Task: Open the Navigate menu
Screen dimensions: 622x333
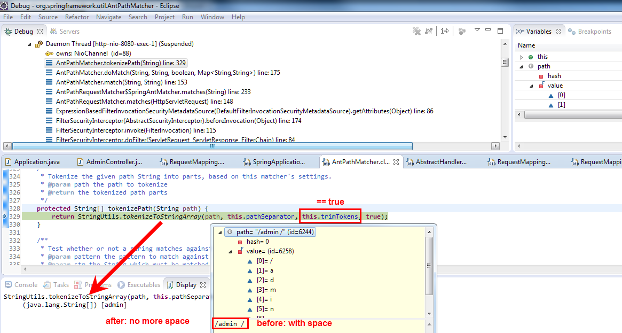Action: tap(108, 17)
